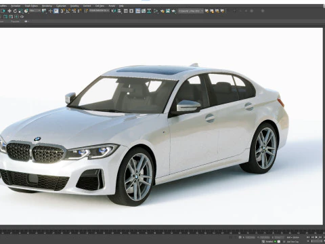The height and width of the screenshot is (244, 325).
Task: Click the Play Animation button
Action: tap(316, 237)
